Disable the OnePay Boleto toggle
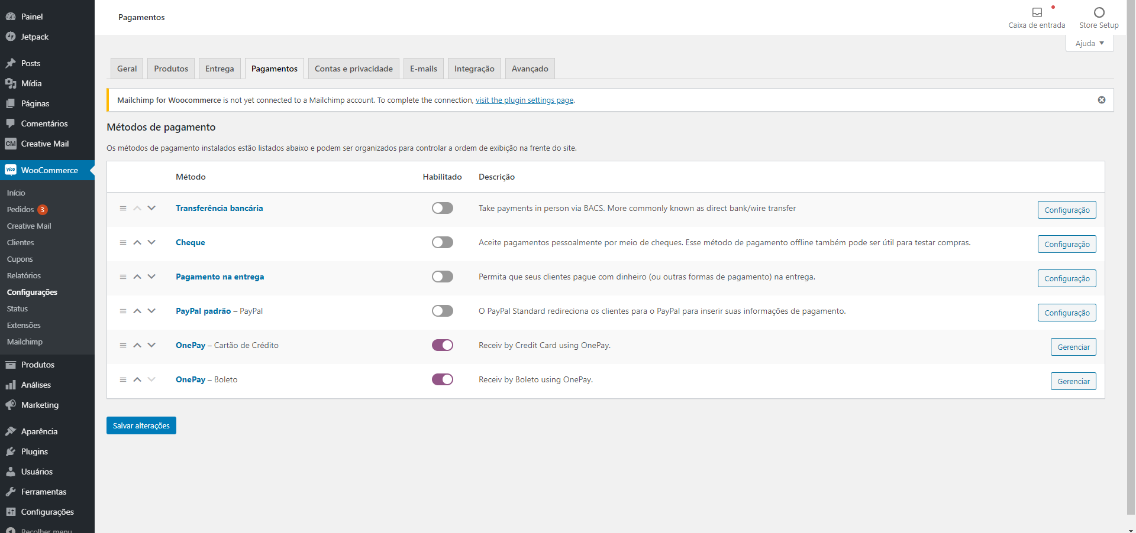 point(442,379)
